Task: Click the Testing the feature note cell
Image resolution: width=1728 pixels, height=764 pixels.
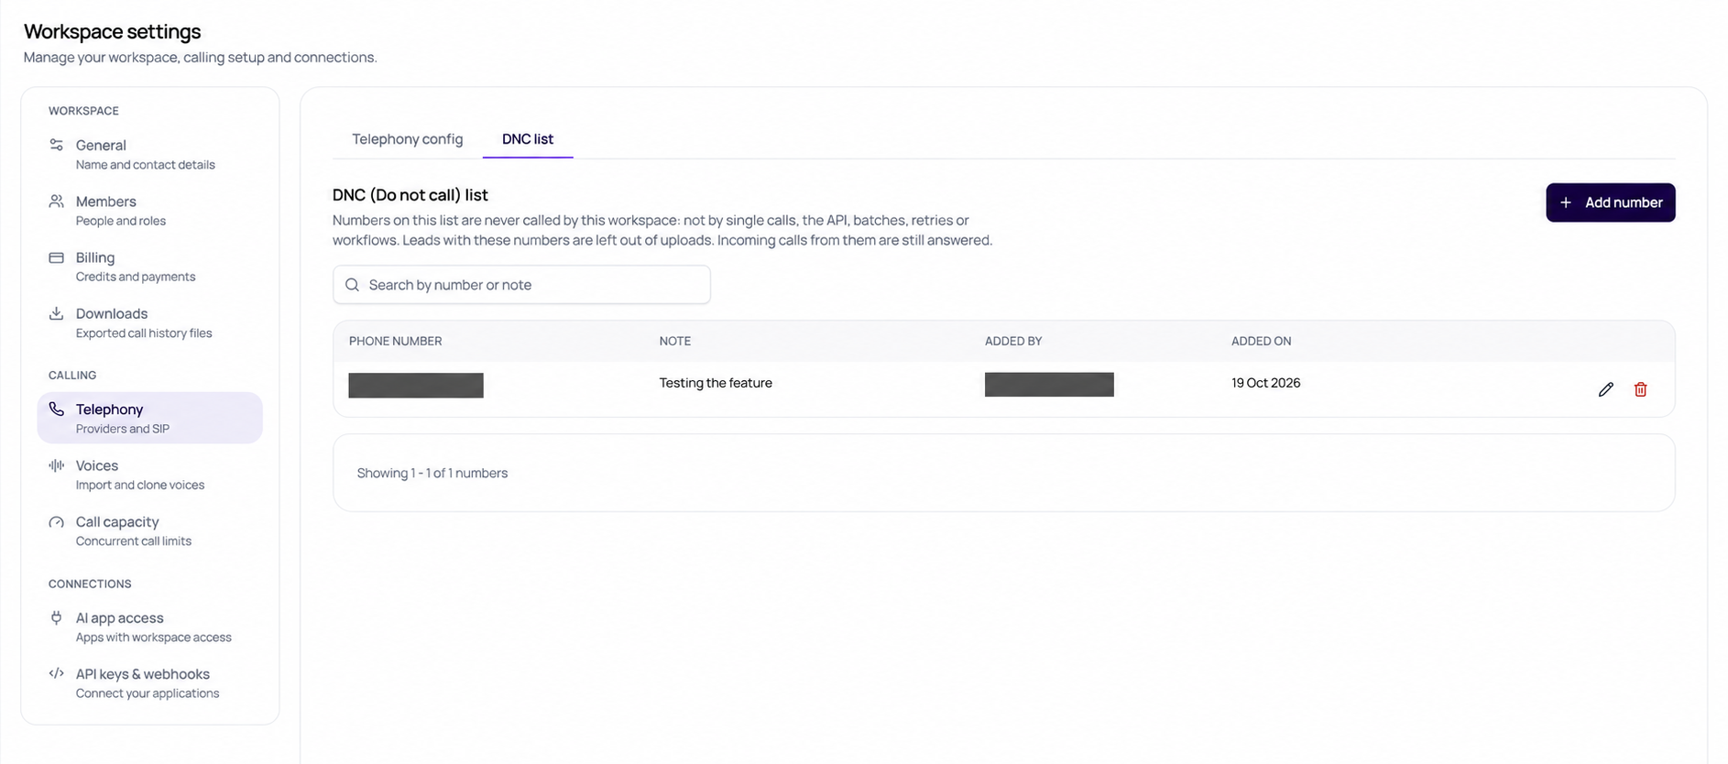Action: 716,383
